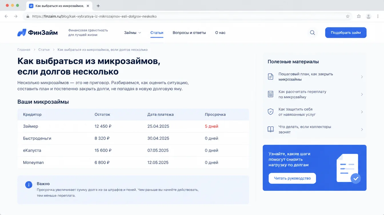Go back with the browser back arrow
384x215 pixels.
tap(6, 16)
